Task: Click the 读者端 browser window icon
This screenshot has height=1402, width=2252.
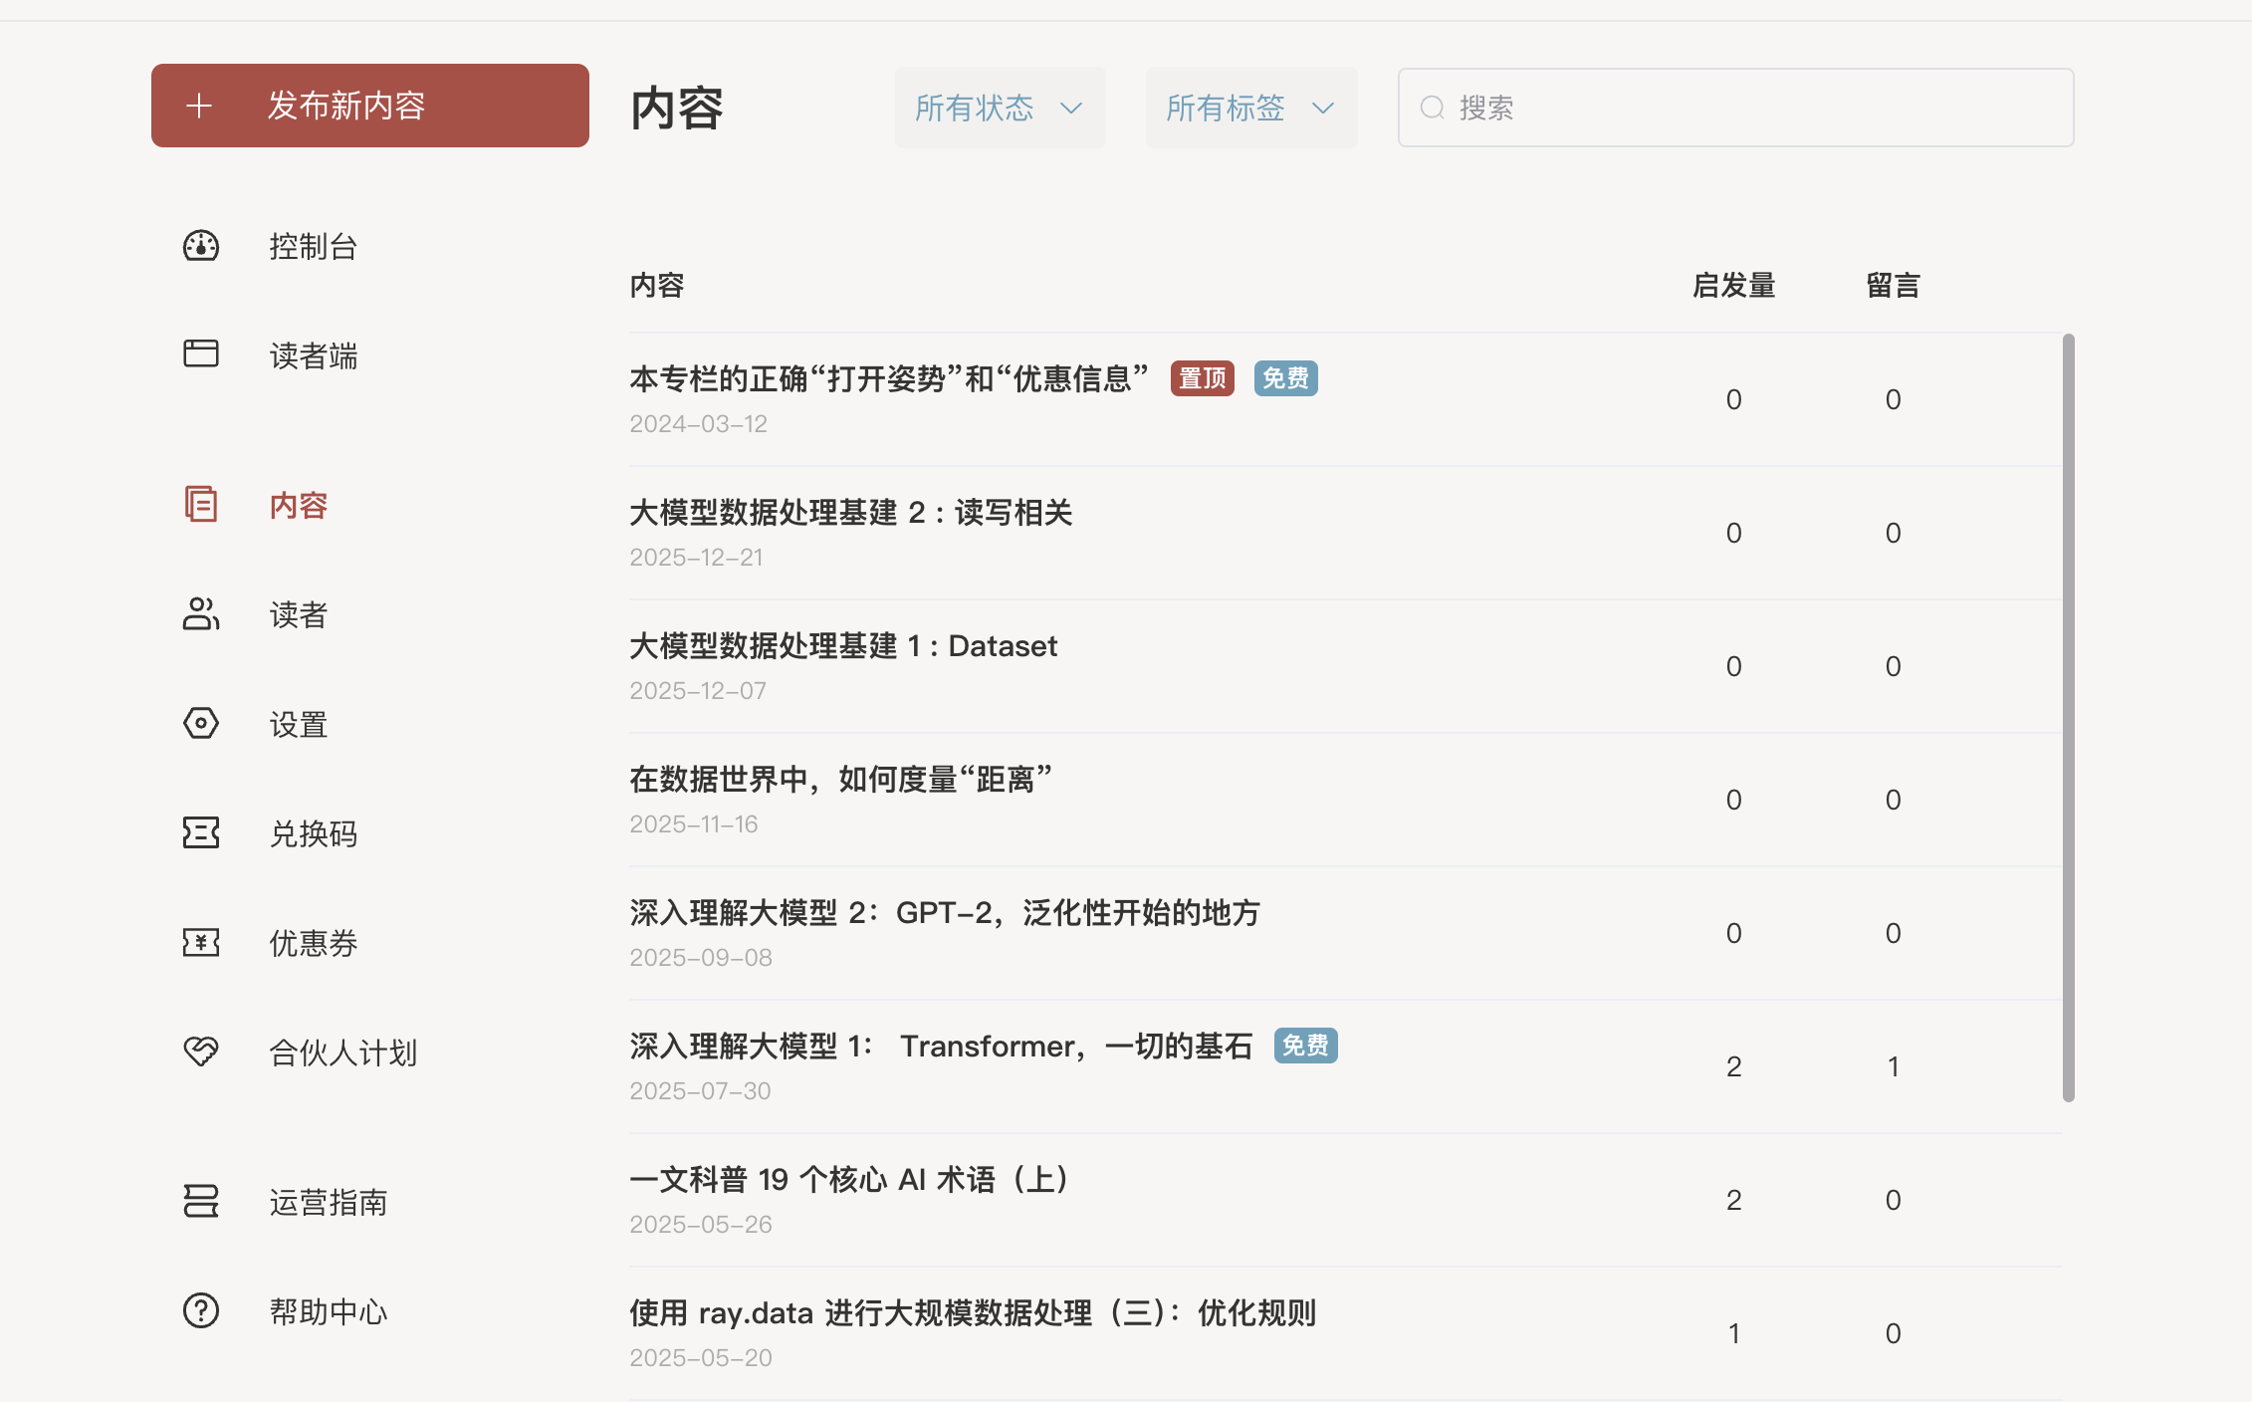Action: (x=201, y=353)
